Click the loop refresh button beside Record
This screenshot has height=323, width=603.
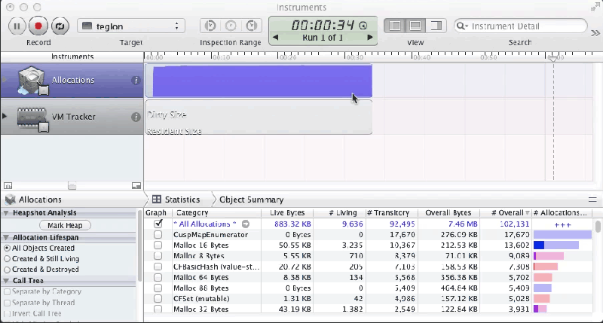60,26
